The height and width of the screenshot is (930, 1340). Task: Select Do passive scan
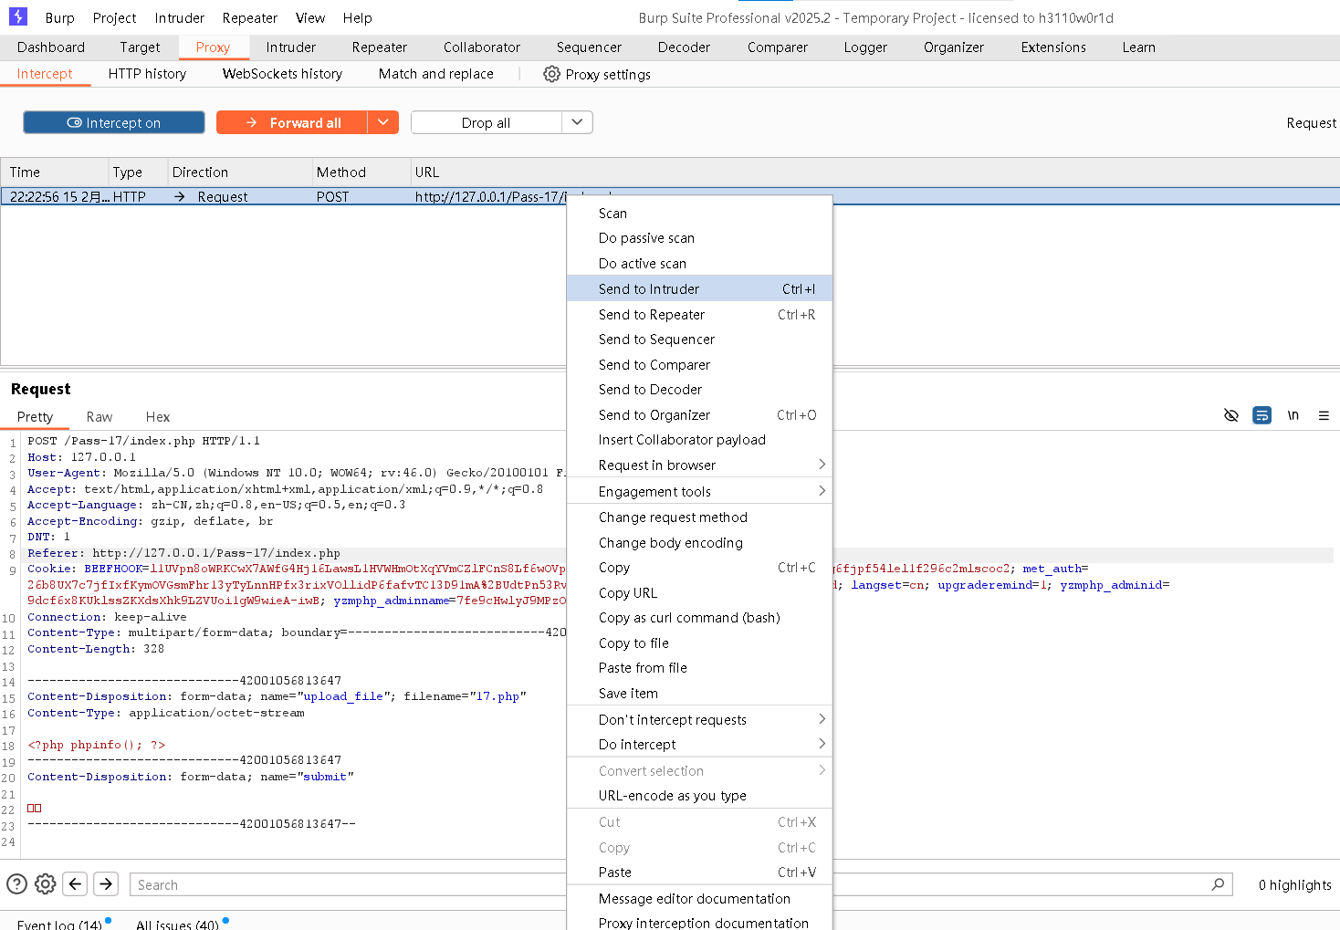pos(699,237)
